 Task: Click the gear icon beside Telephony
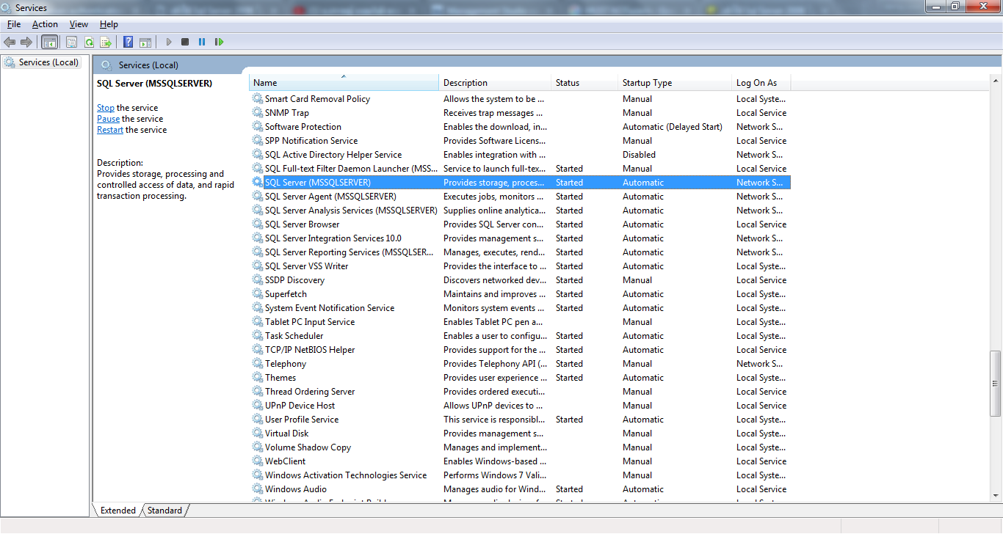tap(257, 363)
